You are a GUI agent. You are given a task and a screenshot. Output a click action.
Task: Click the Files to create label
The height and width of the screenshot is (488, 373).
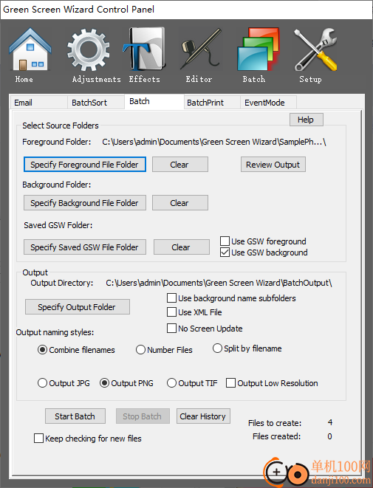click(x=275, y=423)
